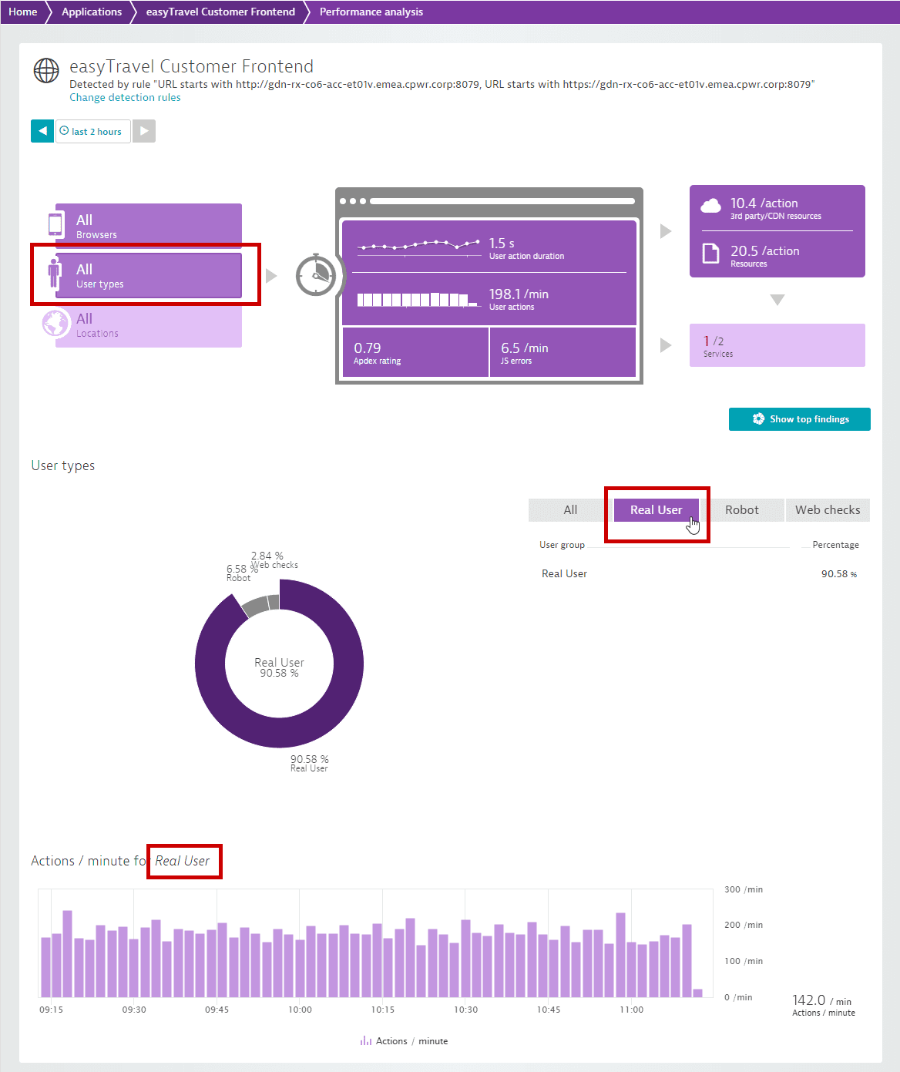Expand the All Browsers tile
The width and height of the screenshot is (900, 1072).
[149, 225]
